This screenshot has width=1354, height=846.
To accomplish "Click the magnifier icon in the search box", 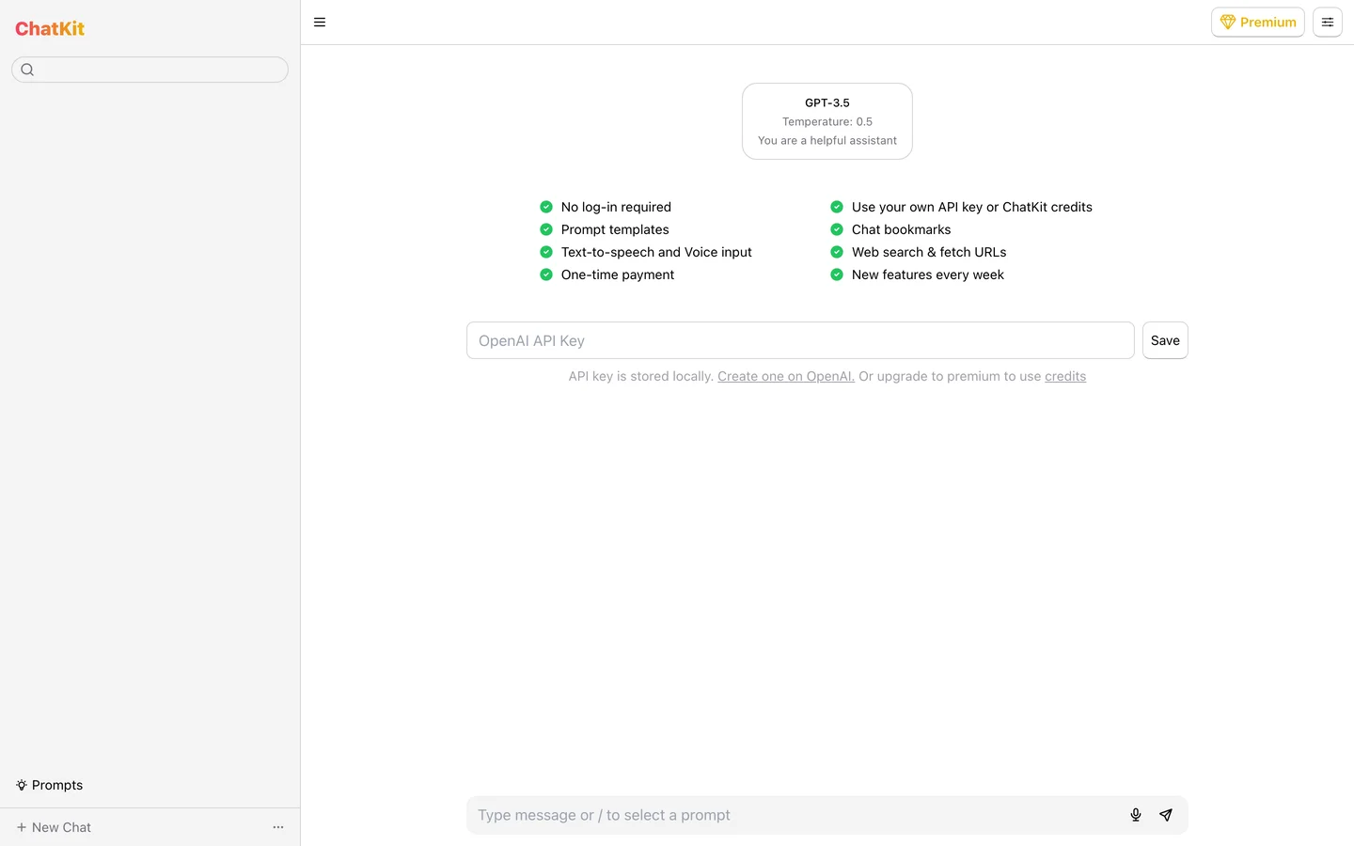I will pos(27,70).
